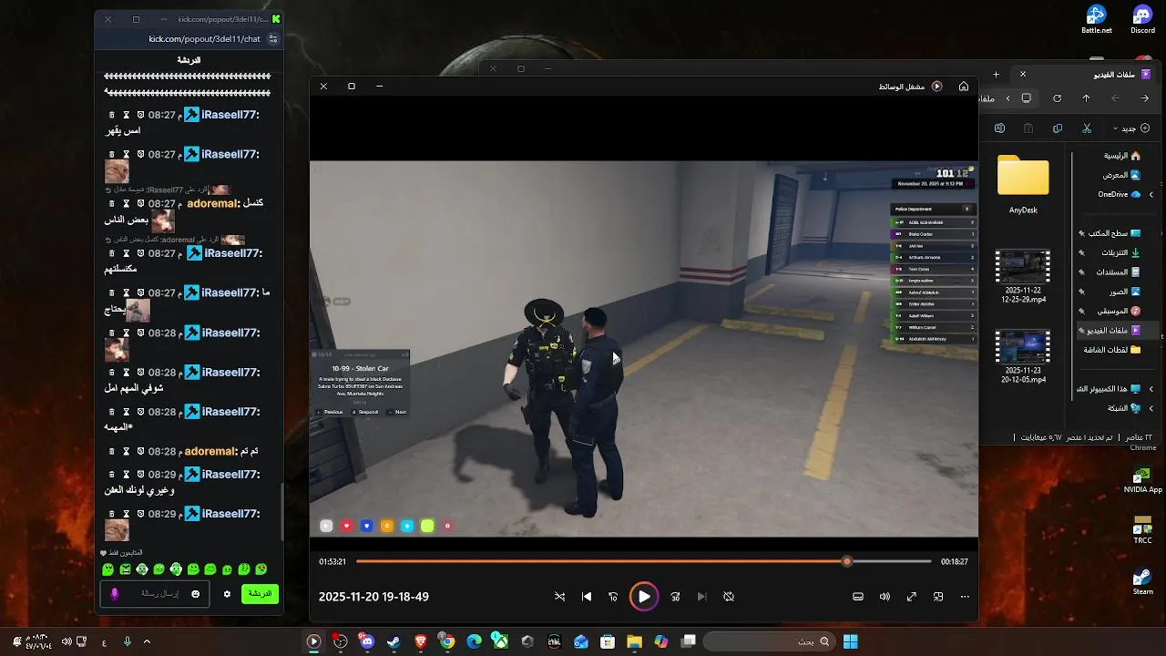Click the seek bar position handle

(847, 561)
